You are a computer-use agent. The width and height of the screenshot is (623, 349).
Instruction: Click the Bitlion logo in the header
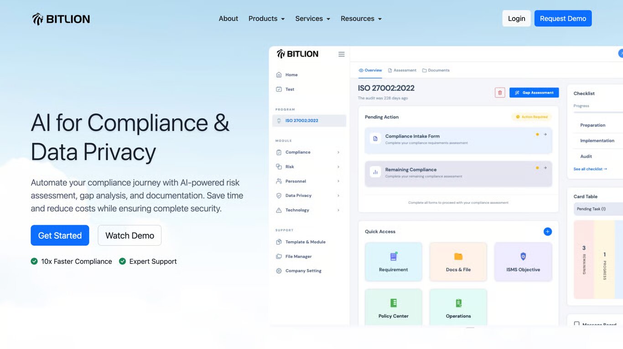(61, 19)
